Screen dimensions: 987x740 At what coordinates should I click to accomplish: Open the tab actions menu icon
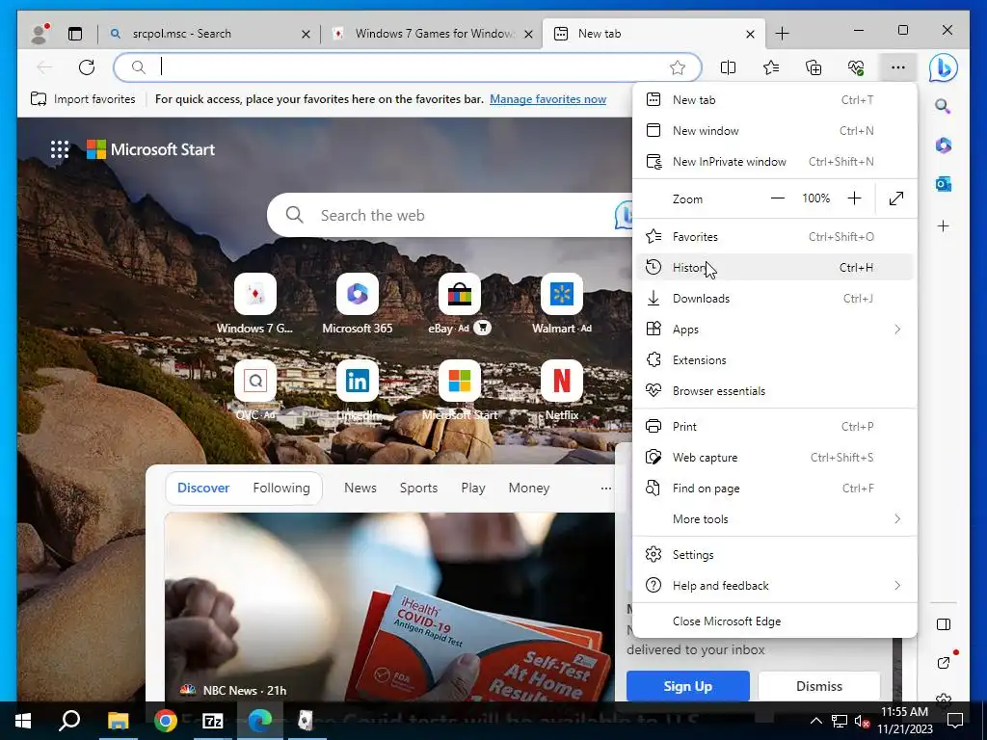coord(75,34)
